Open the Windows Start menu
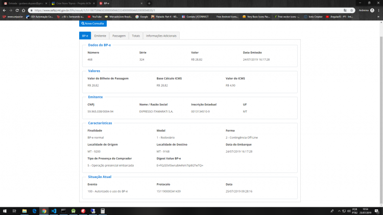Viewport: 383px width, 215px height. [x=5, y=211]
